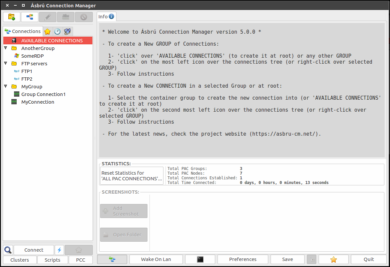Click the Rename node Abc icon

(x=66, y=17)
